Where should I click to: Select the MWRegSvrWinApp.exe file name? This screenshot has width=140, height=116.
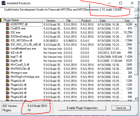pos(25,77)
